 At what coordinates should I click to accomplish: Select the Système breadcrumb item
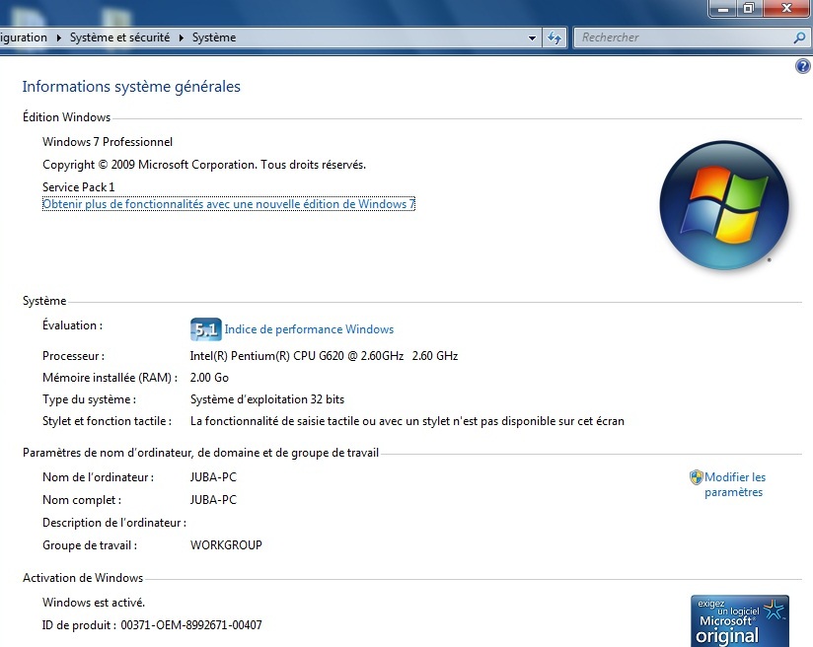(x=214, y=37)
